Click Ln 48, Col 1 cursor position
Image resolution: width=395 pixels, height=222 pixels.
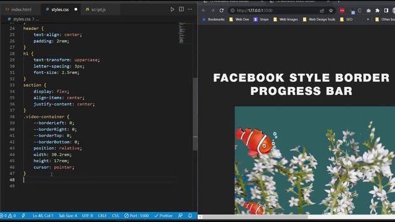[x=43, y=216]
